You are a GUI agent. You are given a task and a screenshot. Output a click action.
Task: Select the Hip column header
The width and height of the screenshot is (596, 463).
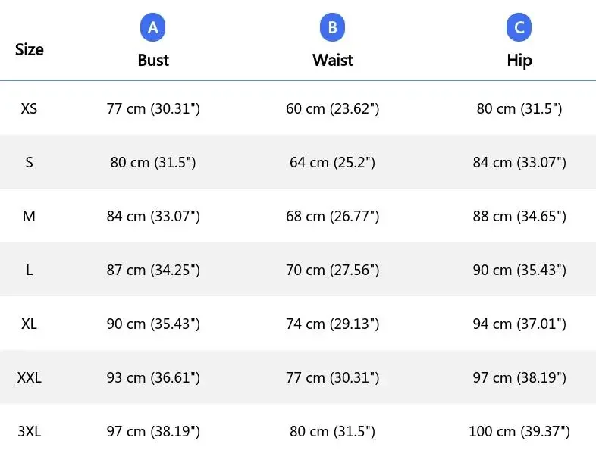pos(519,61)
